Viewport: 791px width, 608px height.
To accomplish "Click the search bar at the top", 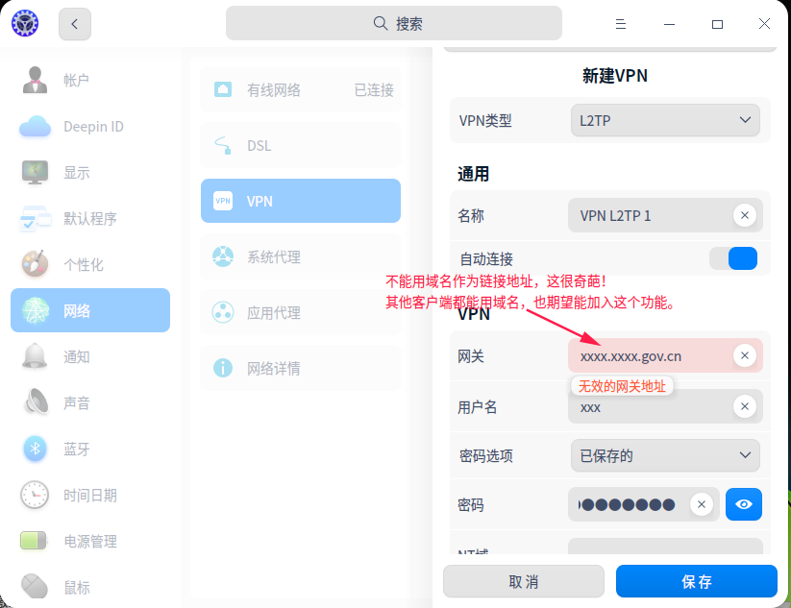I will pyautogui.click(x=394, y=22).
